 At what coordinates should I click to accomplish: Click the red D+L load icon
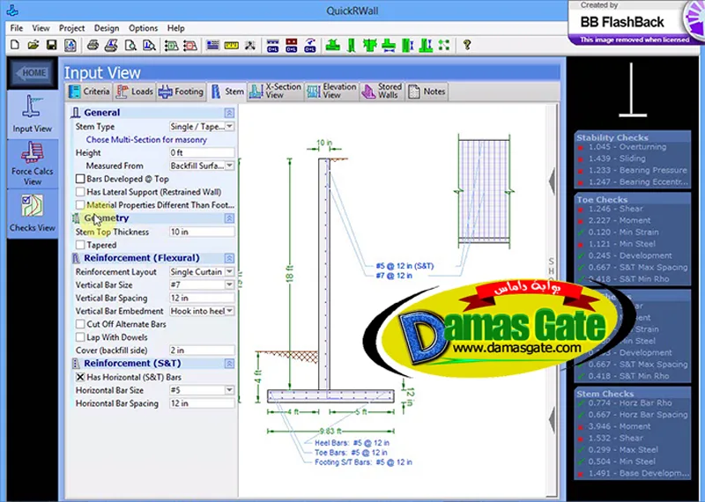click(x=292, y=45)
